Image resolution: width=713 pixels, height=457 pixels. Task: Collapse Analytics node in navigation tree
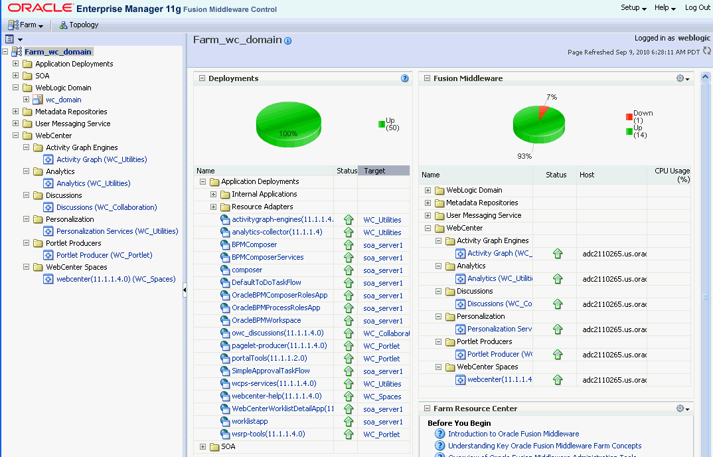[x=26, y=171]
